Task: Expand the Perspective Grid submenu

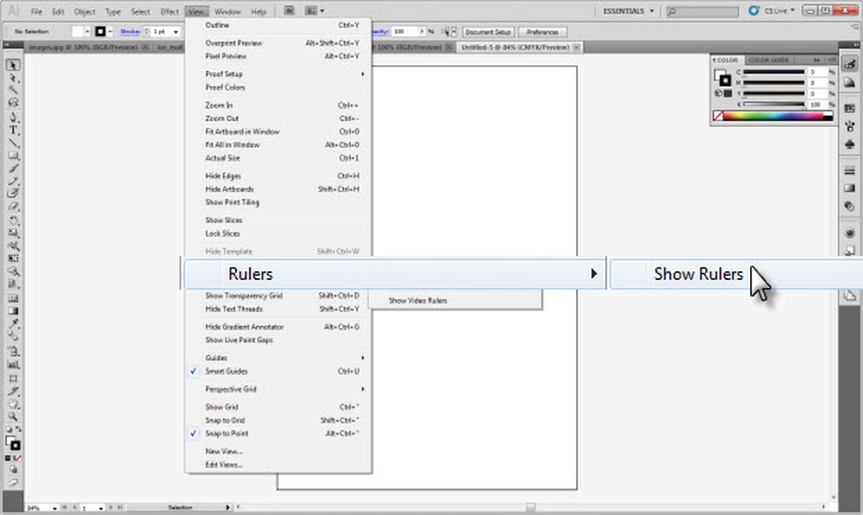Action: click(x=278, y=389)
